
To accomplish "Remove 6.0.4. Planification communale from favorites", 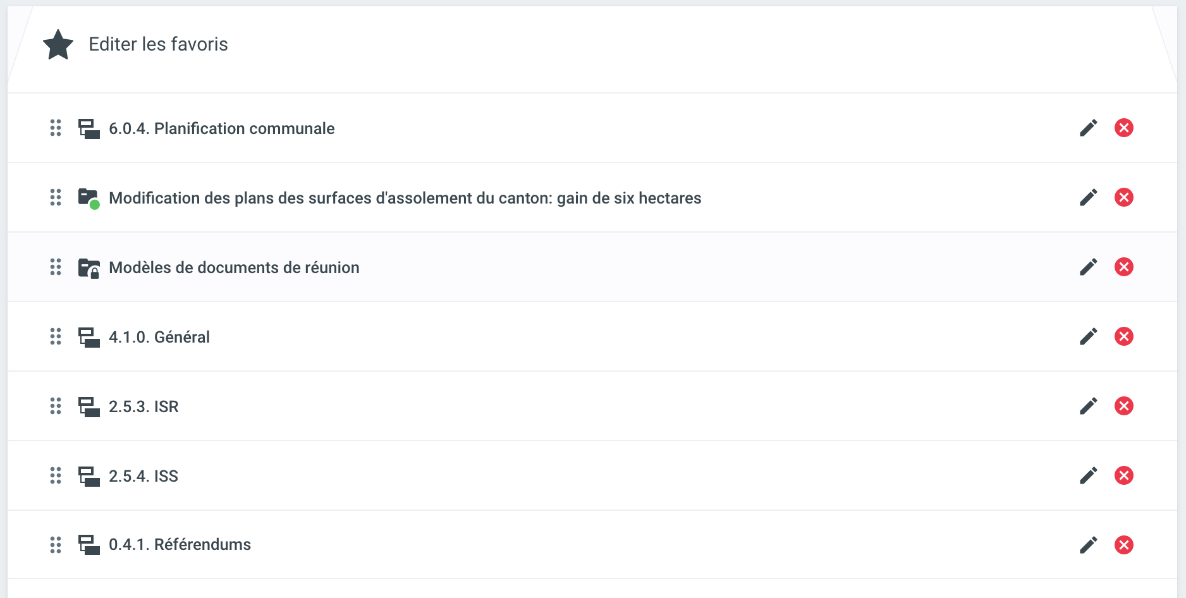I will click(x=1123, y=128).
